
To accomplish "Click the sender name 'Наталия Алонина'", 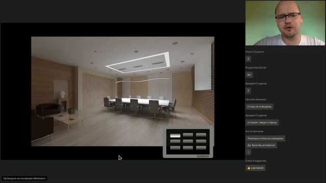I will (x=256, y=100).
